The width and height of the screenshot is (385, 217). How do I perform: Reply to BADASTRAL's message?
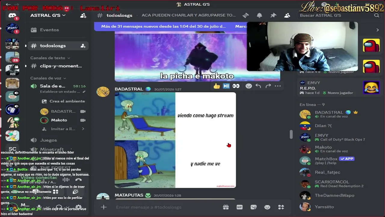[258, 86]
